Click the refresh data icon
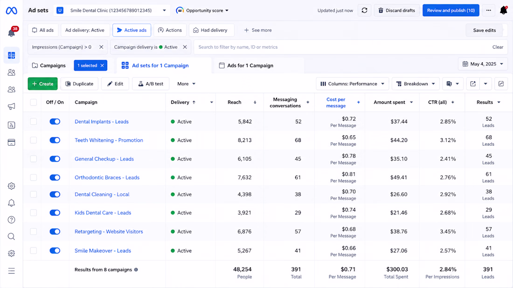The height and width of the screenshot is (288, 513). (x=365, y=10)
